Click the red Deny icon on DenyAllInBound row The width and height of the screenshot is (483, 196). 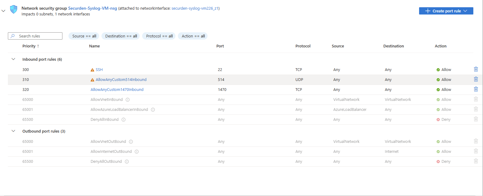(x=438, y=120)
